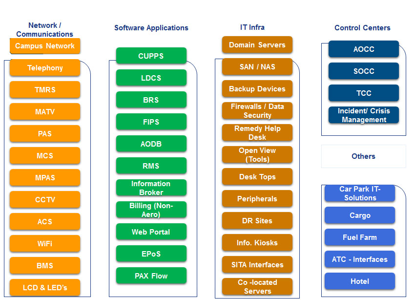Screen dimensions: 415x300
Task: Click the Information Broker box
Action: [x=151, y=188]
